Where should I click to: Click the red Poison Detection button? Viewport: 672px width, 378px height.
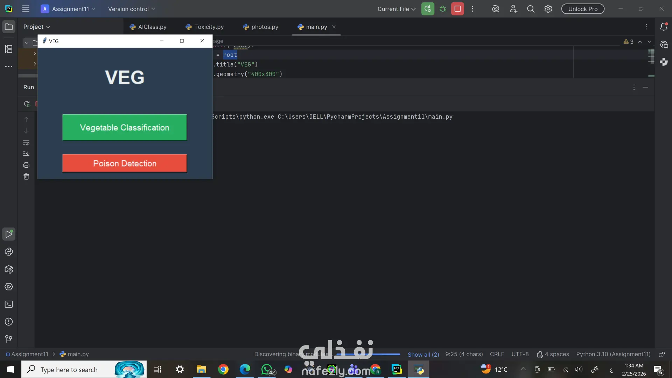[x=125, y=163]
